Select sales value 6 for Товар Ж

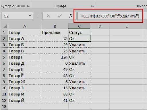point(55,82)
